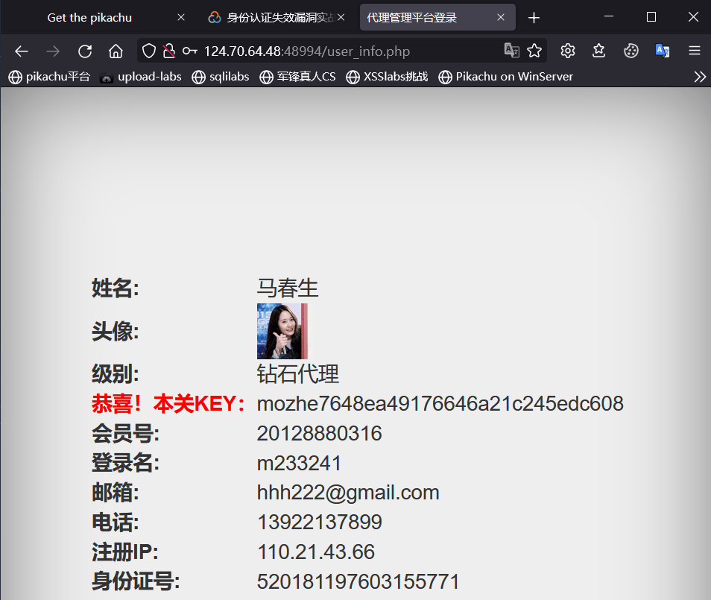The width and height of the screenshot is (711, 600).
Task: Go back to the previous page
Action: pos(22,51)
